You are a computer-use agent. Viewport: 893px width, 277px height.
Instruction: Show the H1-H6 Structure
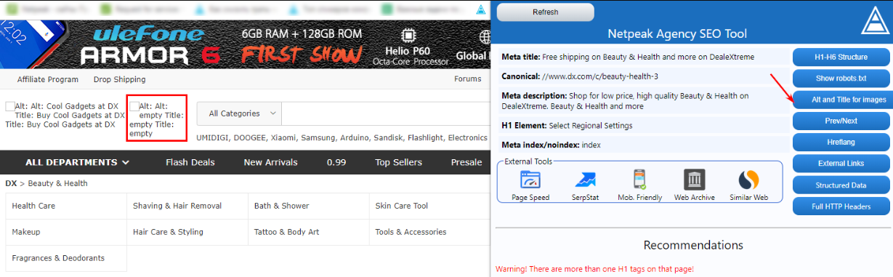pos(841,57)
